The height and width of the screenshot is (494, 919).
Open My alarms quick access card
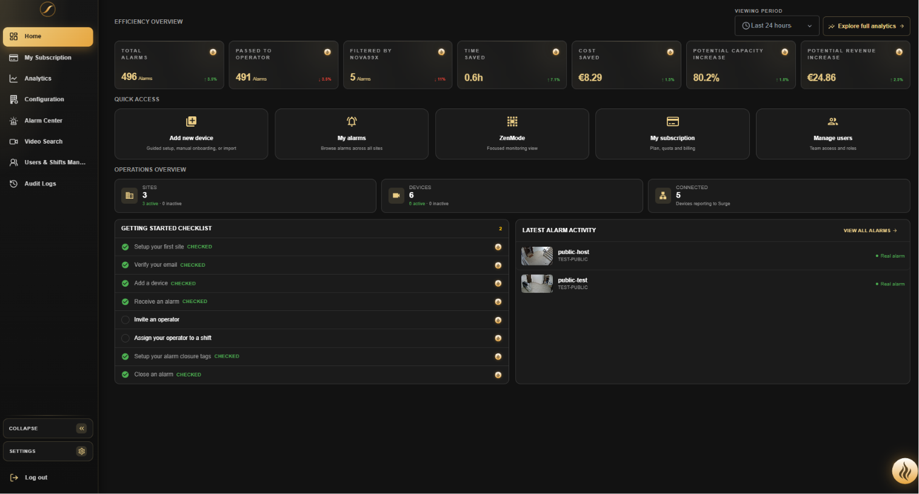click(352, 134)
